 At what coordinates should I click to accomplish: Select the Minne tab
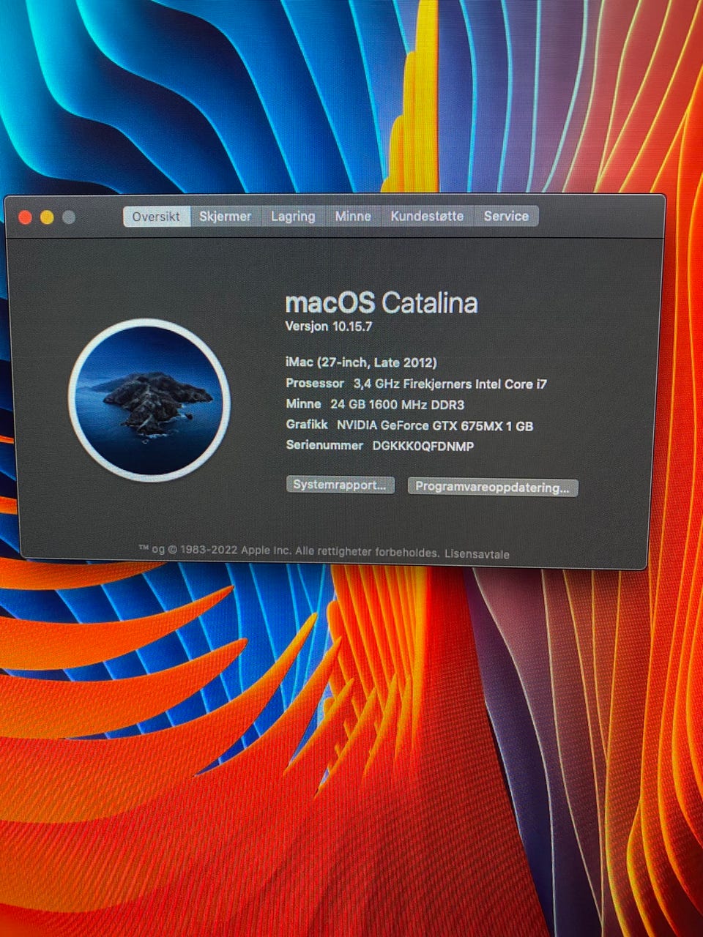(x=353, y=217)
